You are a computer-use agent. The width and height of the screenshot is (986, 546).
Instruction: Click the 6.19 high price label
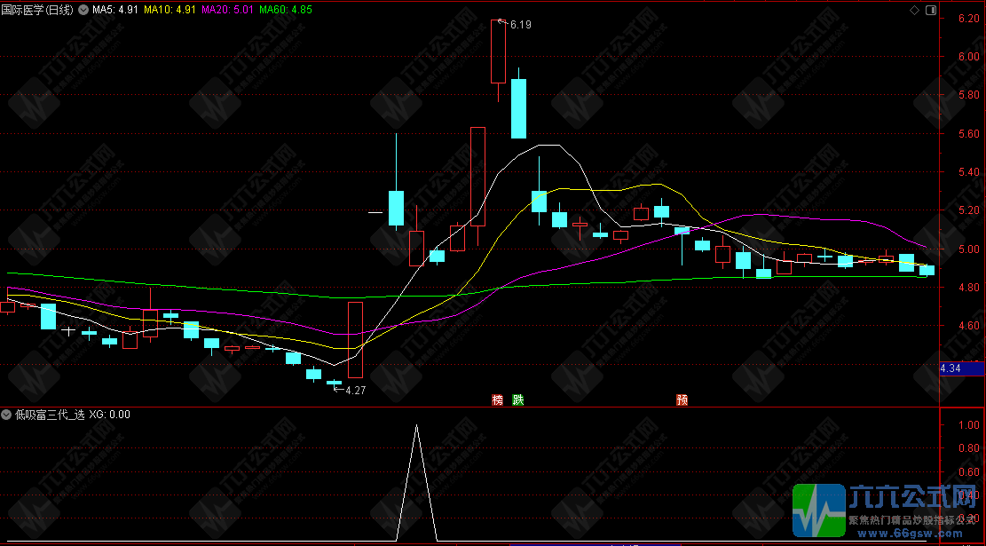click(x=521, y=25)
